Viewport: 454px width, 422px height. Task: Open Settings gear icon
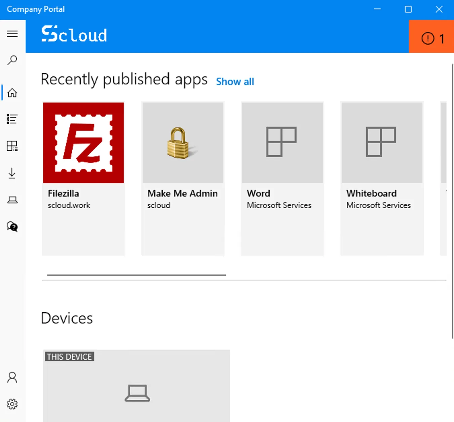(12, 404)
